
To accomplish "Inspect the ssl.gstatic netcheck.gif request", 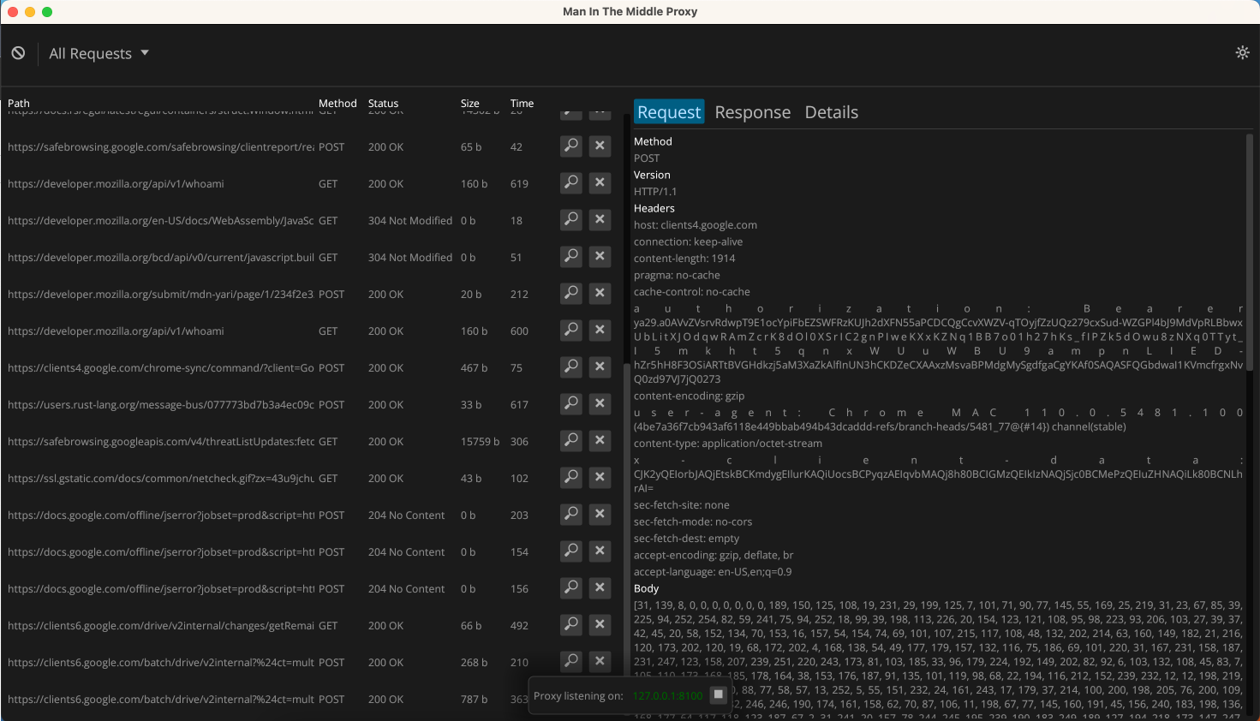I will [x=571, y=478].
